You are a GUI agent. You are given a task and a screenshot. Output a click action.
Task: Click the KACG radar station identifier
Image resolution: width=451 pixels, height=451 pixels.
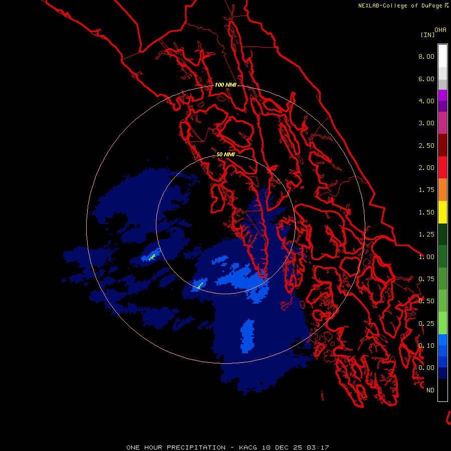(x=249, y=447)
